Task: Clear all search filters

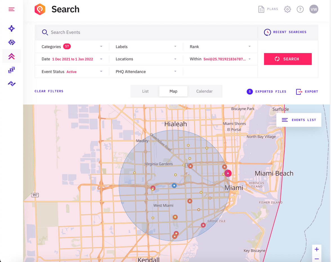Action: click(x=49, y=91)
